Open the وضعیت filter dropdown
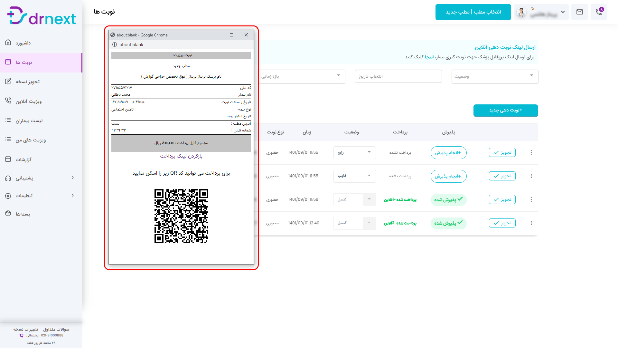 pos(495,76)
